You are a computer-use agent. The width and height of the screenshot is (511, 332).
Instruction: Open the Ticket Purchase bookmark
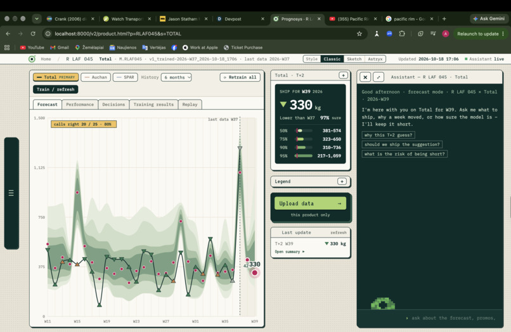(x=243, y=48)
